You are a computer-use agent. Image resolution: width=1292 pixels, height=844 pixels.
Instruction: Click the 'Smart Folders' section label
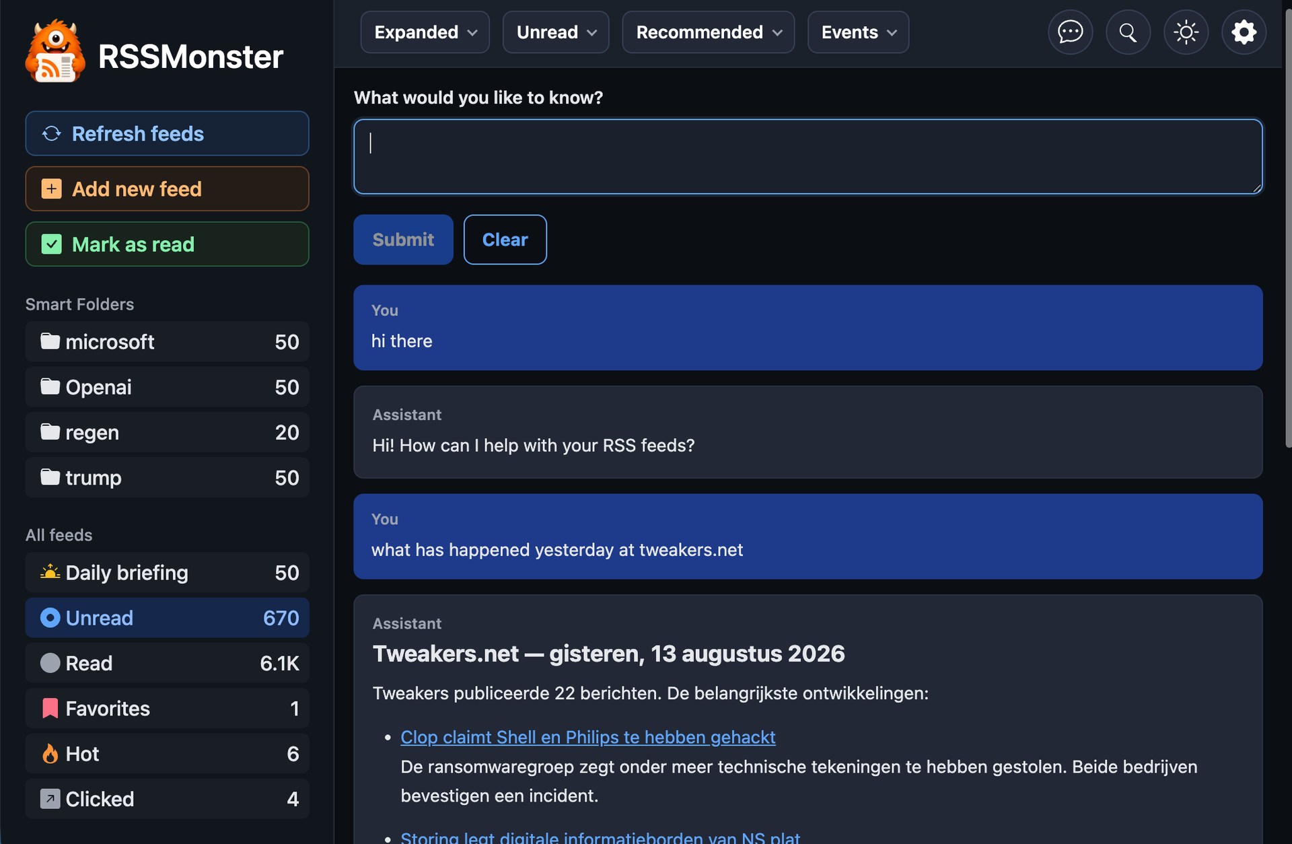point(79,304)
